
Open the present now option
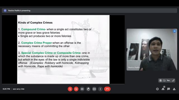coord(94,89)
